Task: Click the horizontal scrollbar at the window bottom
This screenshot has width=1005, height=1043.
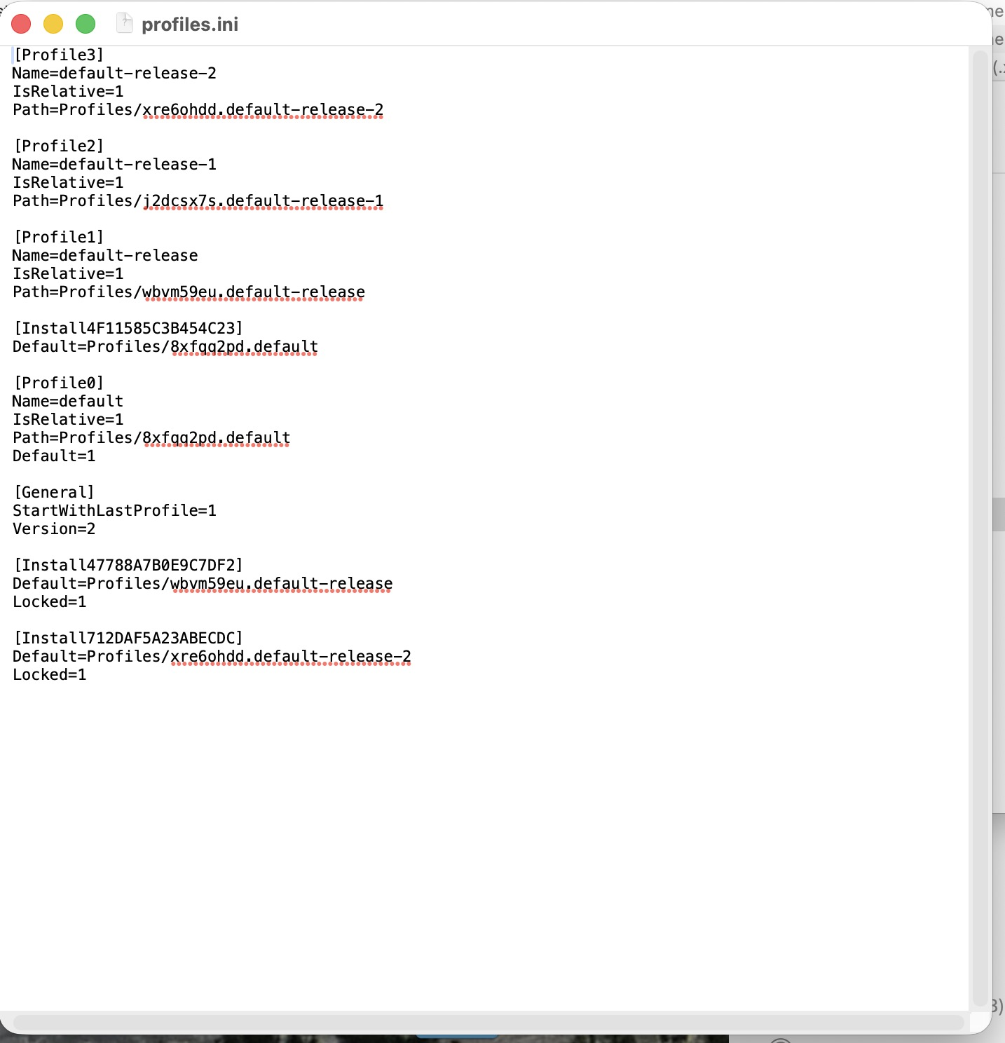Action: [489, 1022]
